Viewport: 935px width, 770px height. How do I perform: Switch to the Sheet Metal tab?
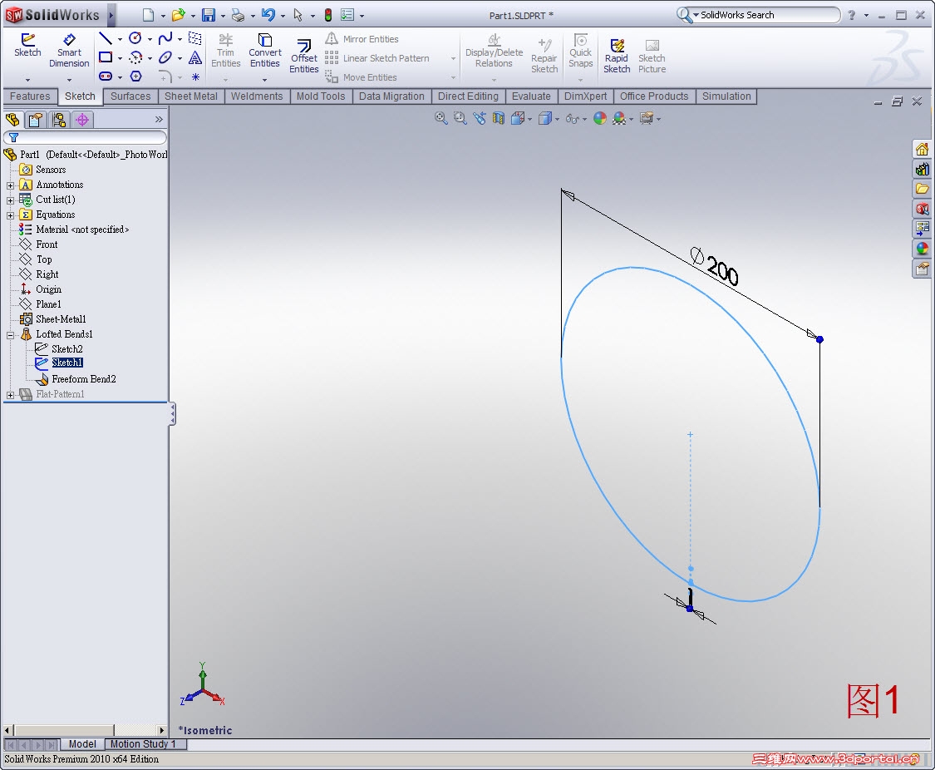point(191,96)
